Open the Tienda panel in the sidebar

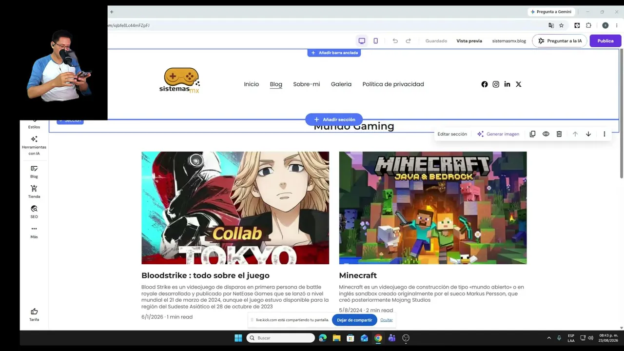34,192
